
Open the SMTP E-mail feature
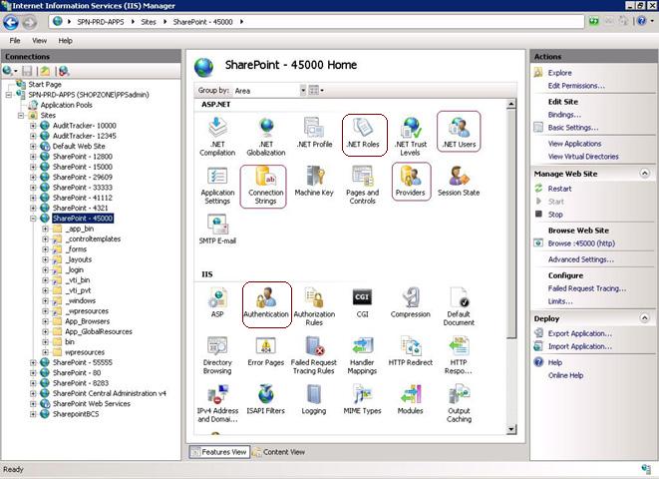point(217,230)
